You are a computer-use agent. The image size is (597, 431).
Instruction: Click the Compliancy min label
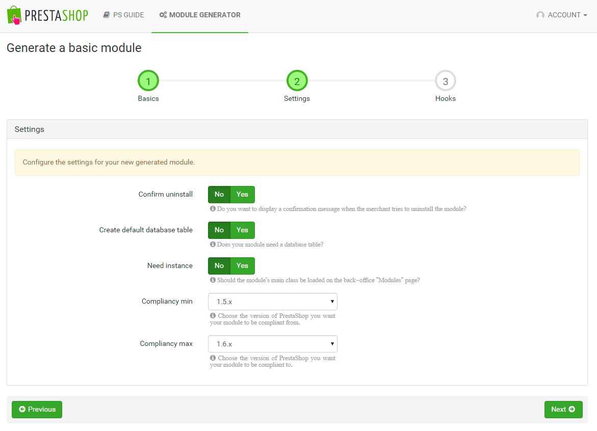[167, 301]
